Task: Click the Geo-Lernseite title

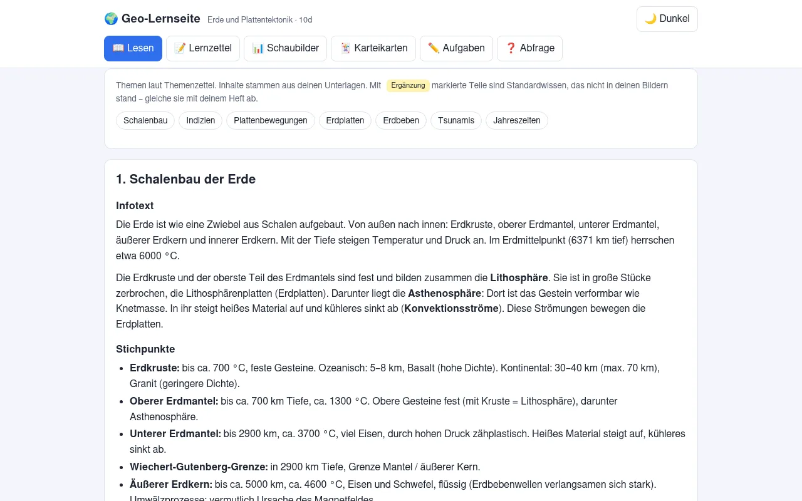Action: pyautogui.click(x=162, y=19)
